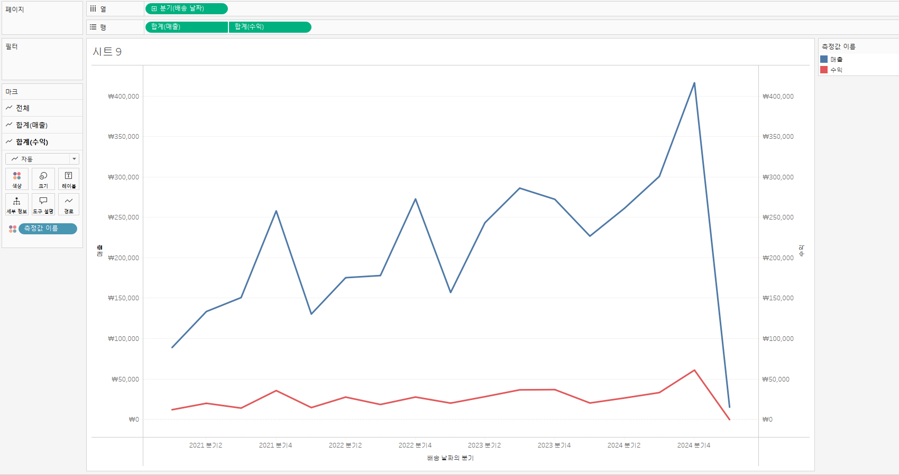Click the 2024 분기2 x-axis label

tap(624, 445)
